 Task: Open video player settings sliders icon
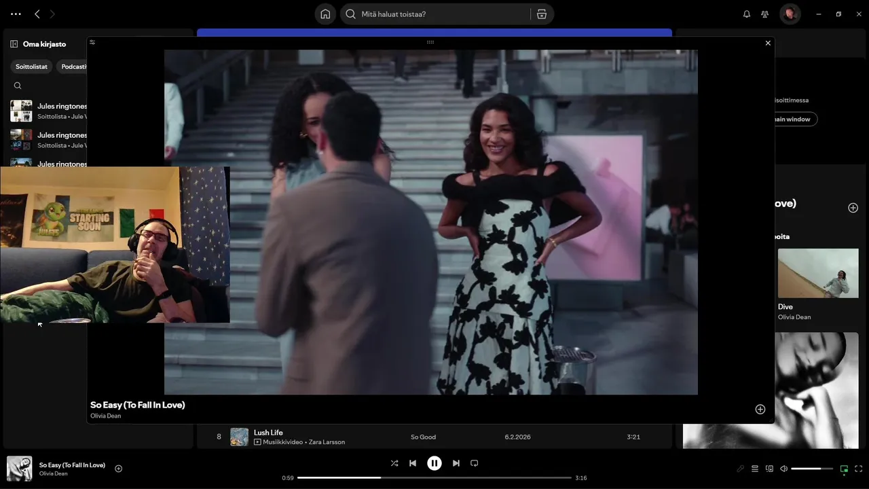coord(92,42)
